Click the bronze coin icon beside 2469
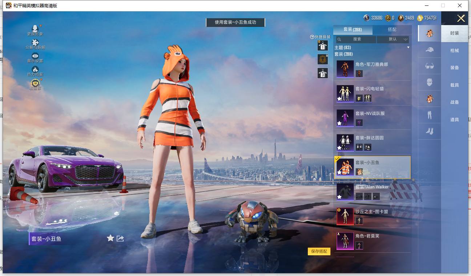The width and height of the screenshot is (471, 276). coord(401,18)
